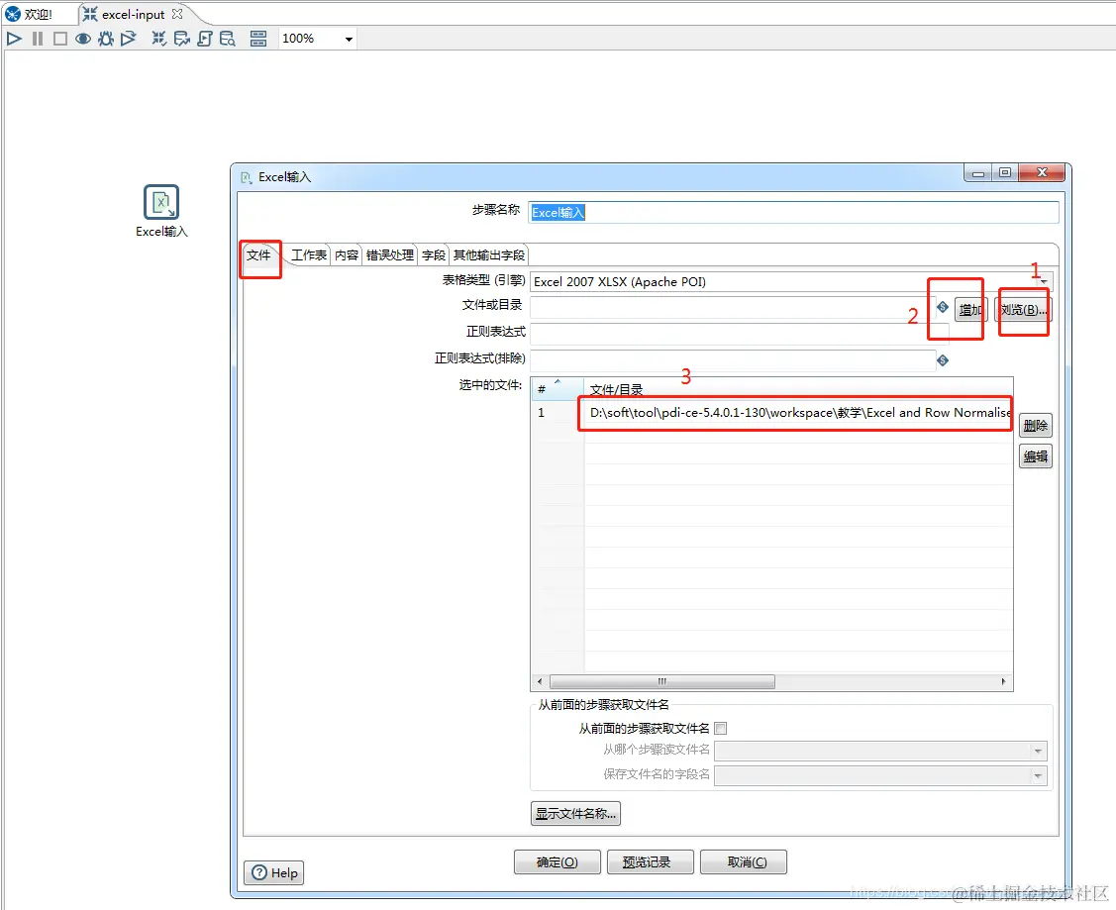1116x910 pixels.
Task: Click the variable diamond icon beside 正则表达式(排除)
Action: [943, 360]
